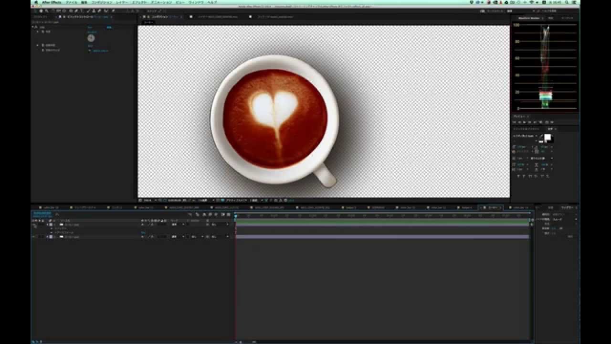Toggle visibility of the top coffee layer

(x=34, y=224)
